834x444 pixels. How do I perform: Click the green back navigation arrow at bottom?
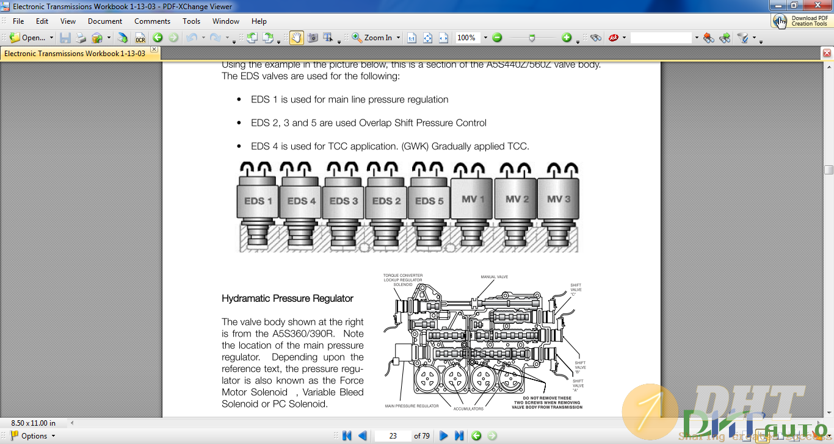tap(476, 435)
